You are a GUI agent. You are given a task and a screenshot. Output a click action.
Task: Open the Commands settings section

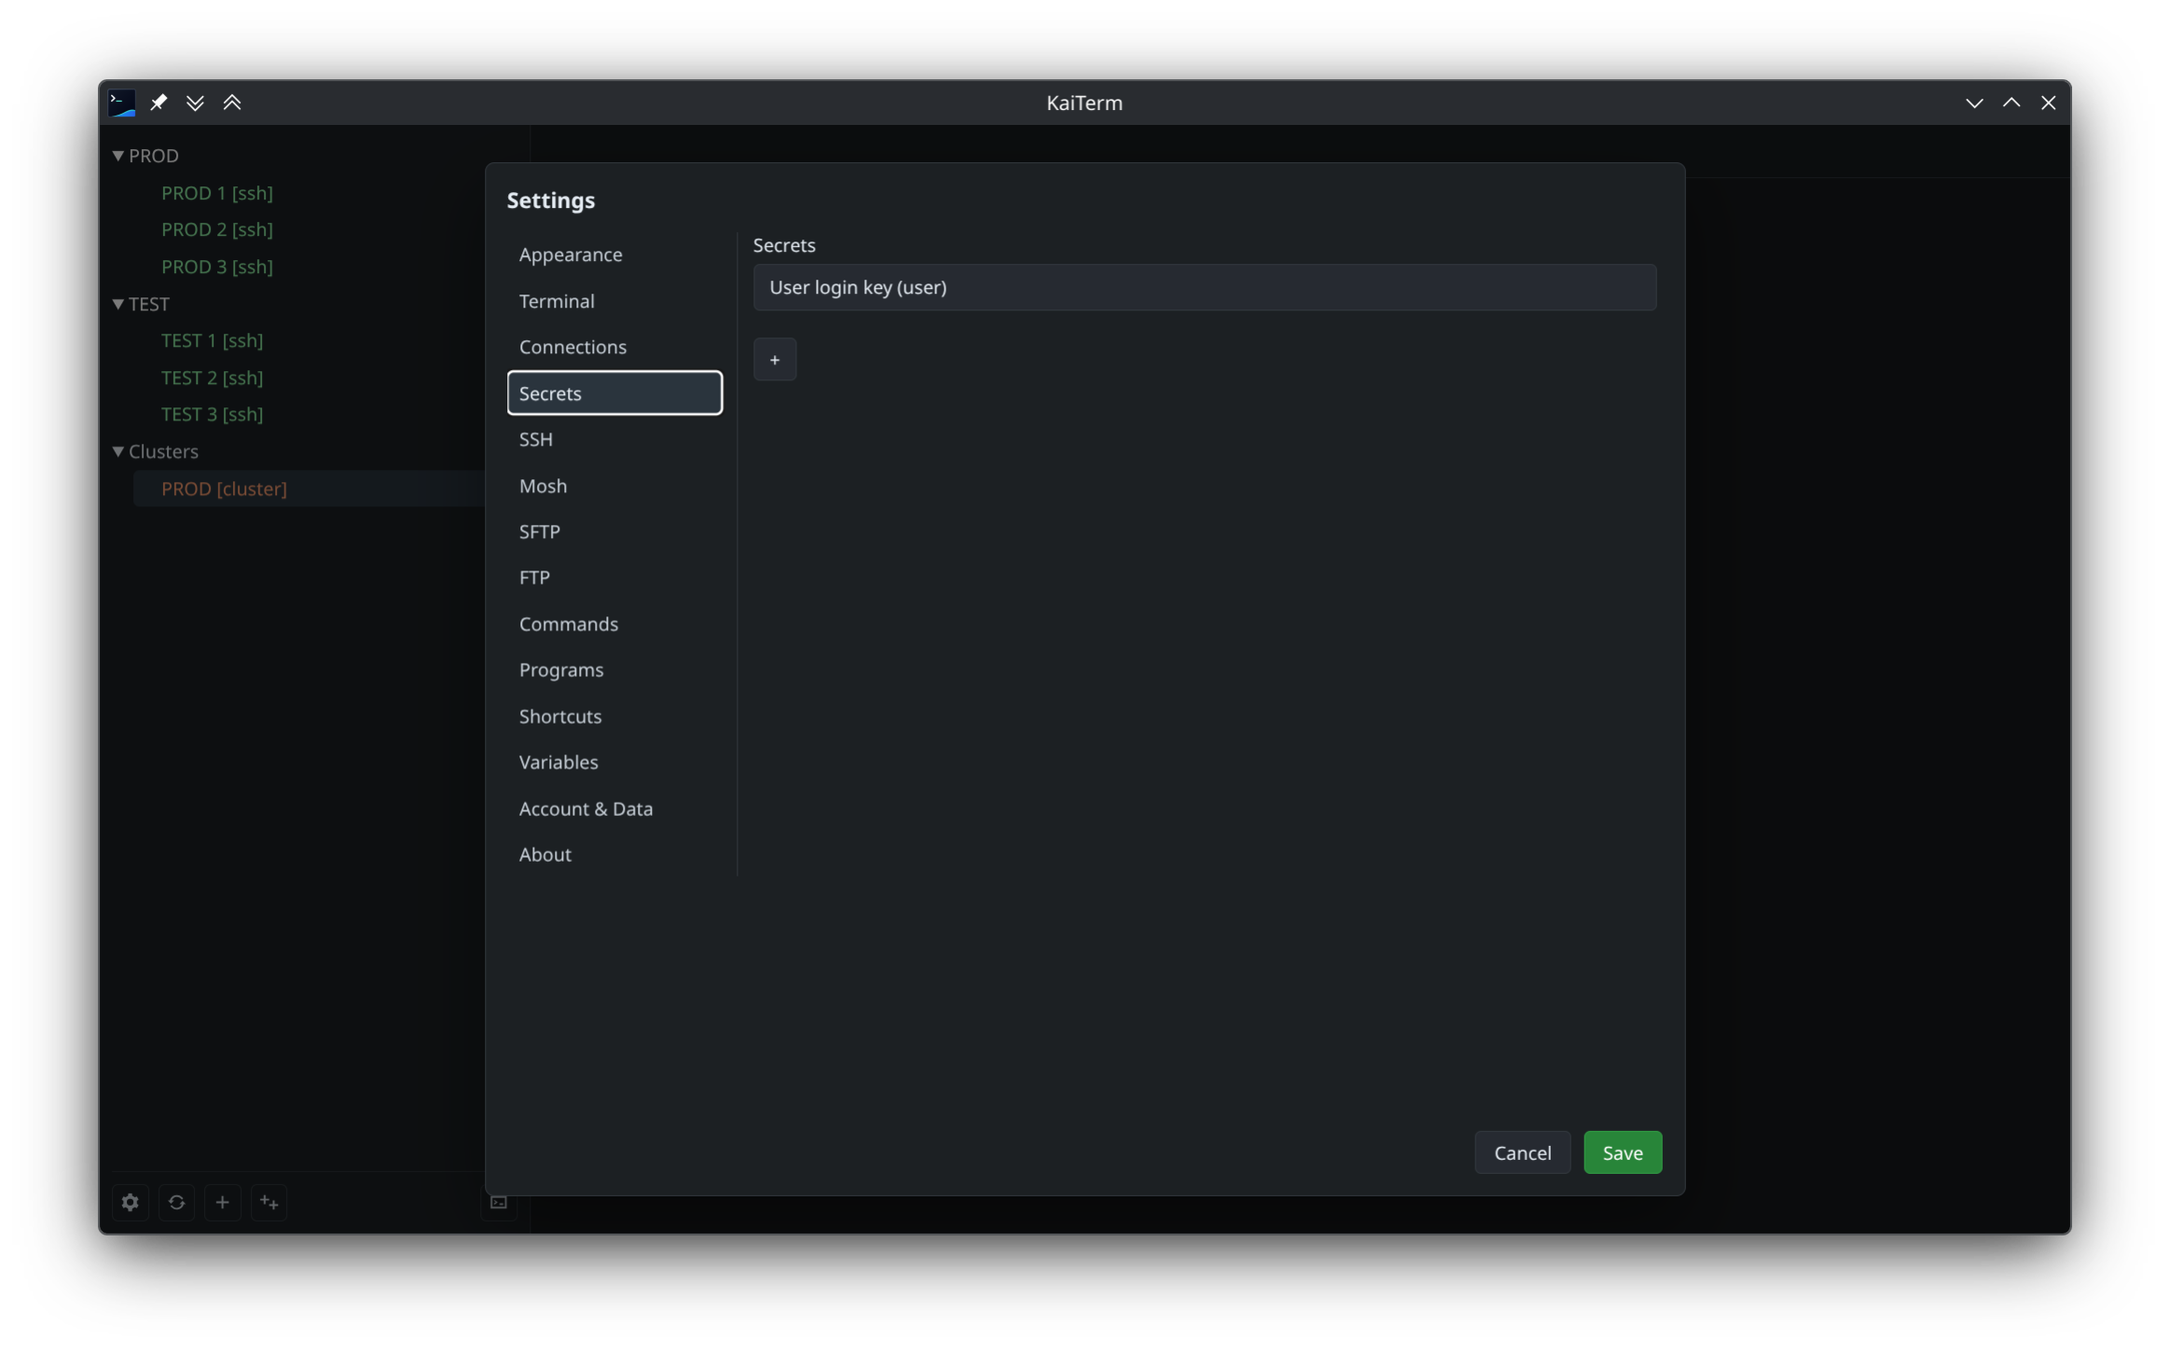point(615,624)
